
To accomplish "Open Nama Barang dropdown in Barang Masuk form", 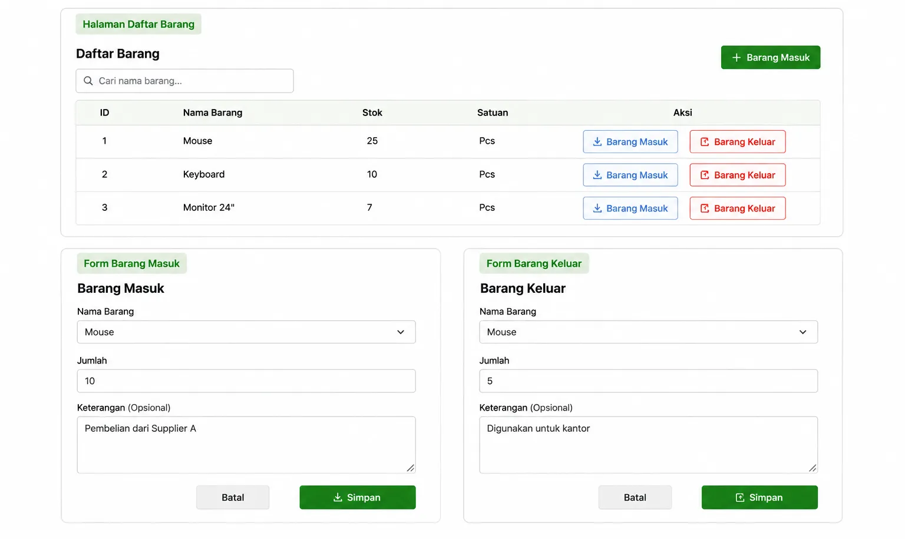I will point(246,332).
